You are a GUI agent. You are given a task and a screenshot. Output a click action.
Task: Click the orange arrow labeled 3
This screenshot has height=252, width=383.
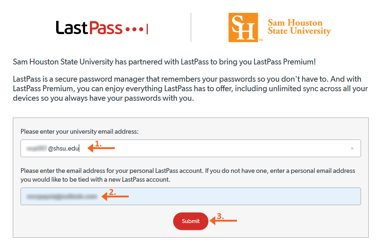[x=224, y=221]
